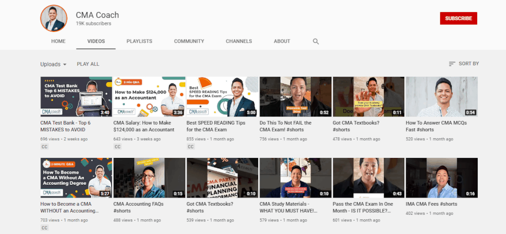The height and width of the screenshot is (234, 506).
Task: Go to the COMMUNITY tab
Action: (189, 42)
